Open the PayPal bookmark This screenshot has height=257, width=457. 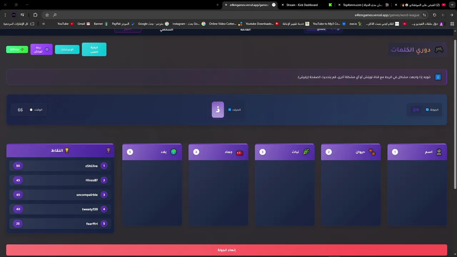pyautogui.click(x=123, y=24)
